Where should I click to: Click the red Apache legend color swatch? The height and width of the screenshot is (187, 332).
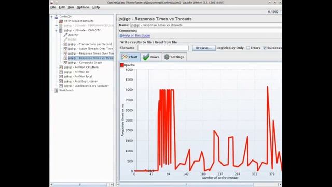[x=122, y=65]
